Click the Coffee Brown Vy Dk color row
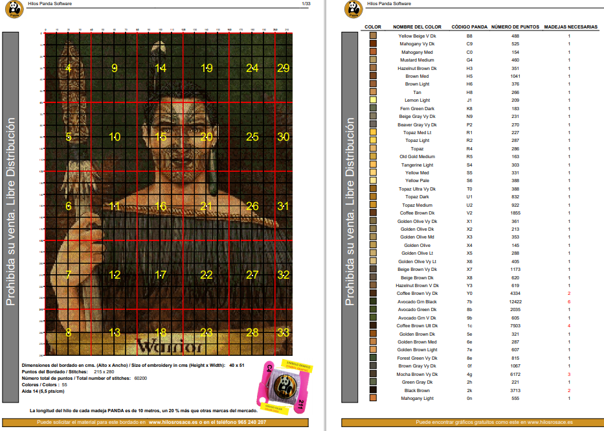604x431 pixels. (x=417, y=294)
